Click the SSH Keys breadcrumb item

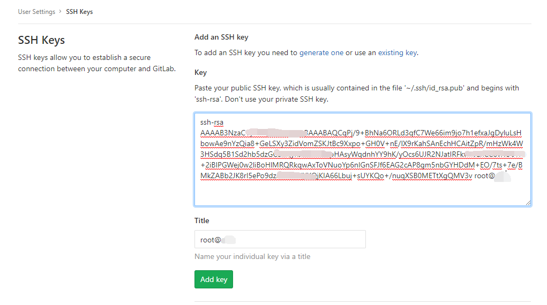[x=79, y=12]
